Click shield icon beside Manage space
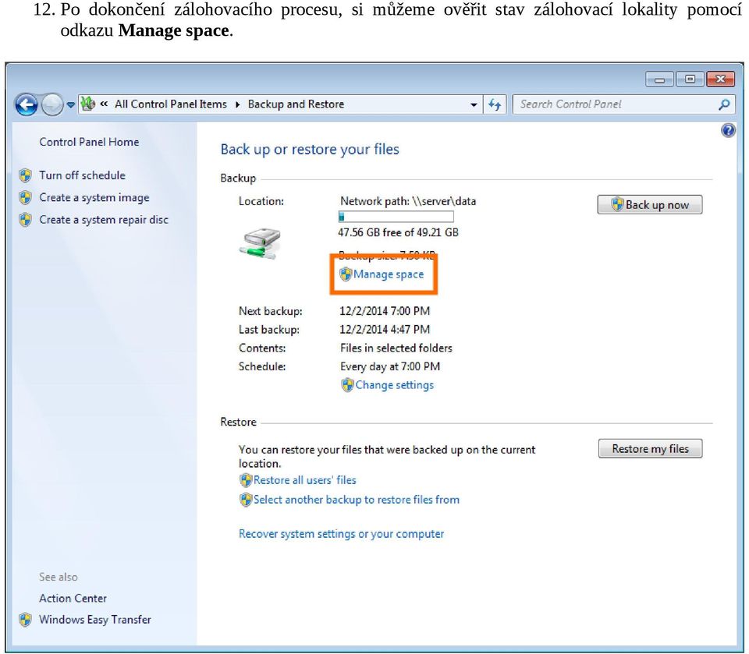Viewport: 749px width, 654px height. pyautogui.click(x=346, y=274)
